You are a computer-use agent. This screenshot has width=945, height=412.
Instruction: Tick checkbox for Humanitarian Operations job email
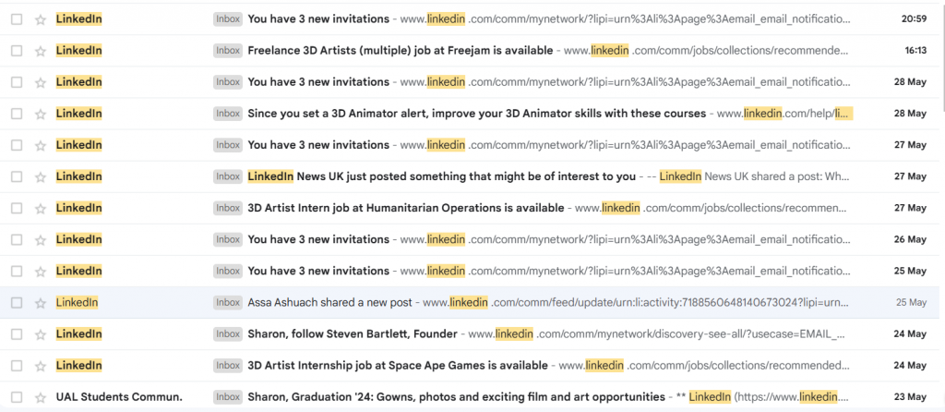tap(17, 208)
